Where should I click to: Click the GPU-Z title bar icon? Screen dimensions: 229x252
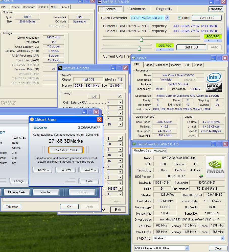pyautogui.click(x=134, y=144)
